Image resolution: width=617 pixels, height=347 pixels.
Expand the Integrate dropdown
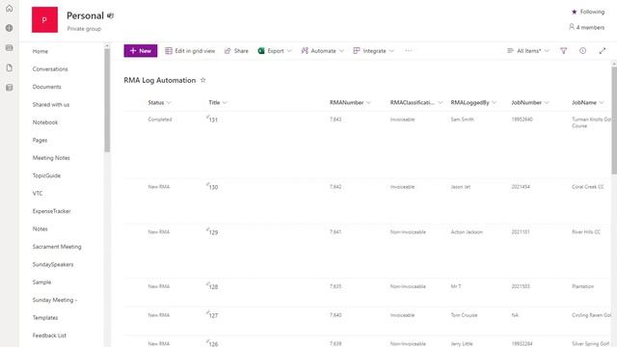click(x=373, y=51)
